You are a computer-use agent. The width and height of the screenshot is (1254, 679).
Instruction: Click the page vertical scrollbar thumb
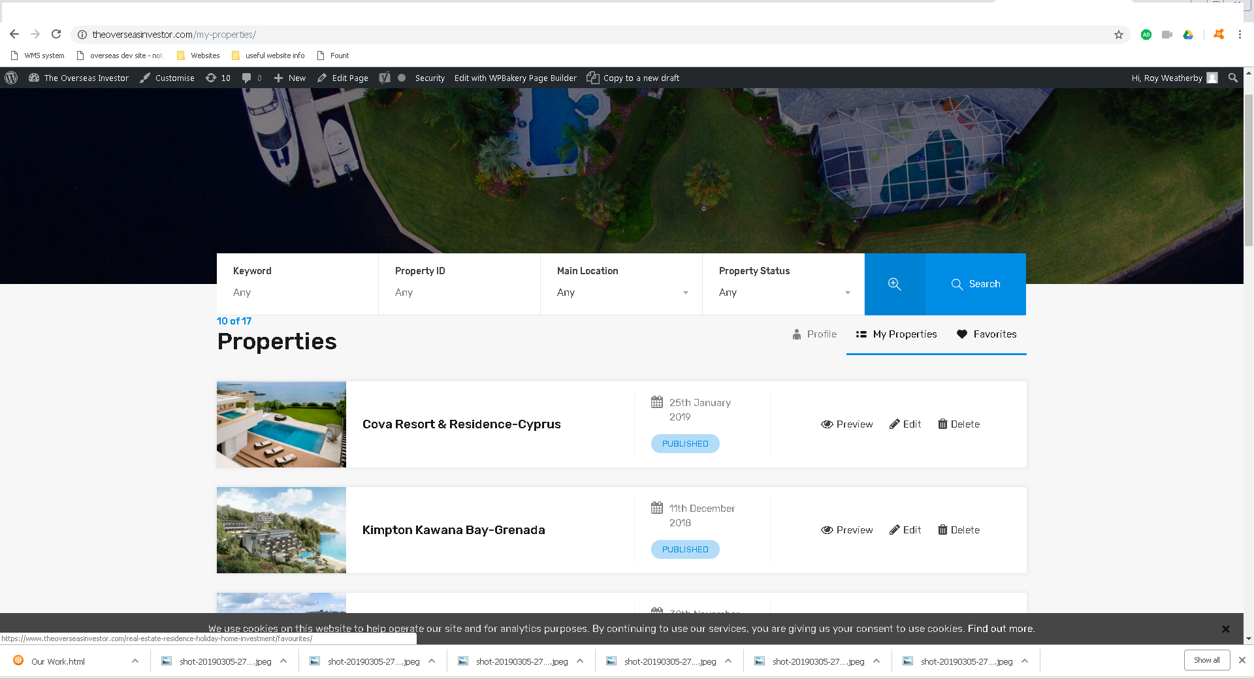point(1248,170)
